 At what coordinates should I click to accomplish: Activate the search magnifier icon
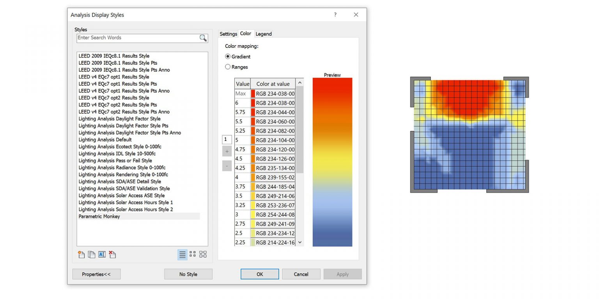tap(203, 38)
